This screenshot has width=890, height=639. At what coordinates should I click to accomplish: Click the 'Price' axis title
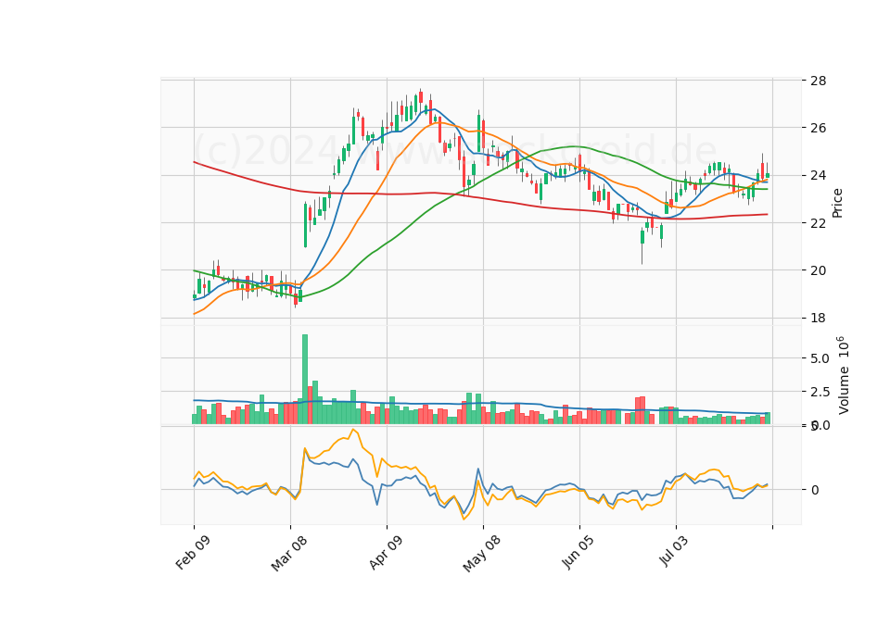click(837, 203)
